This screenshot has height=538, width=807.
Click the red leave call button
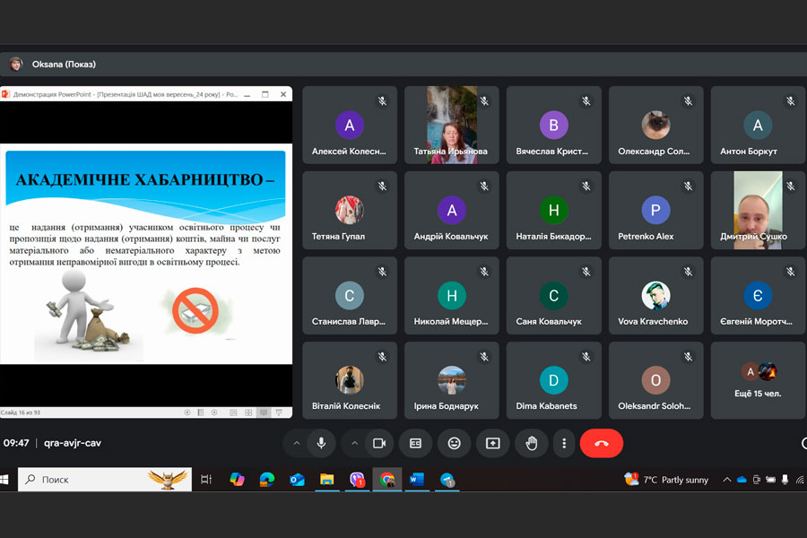(x=601, y=443)
